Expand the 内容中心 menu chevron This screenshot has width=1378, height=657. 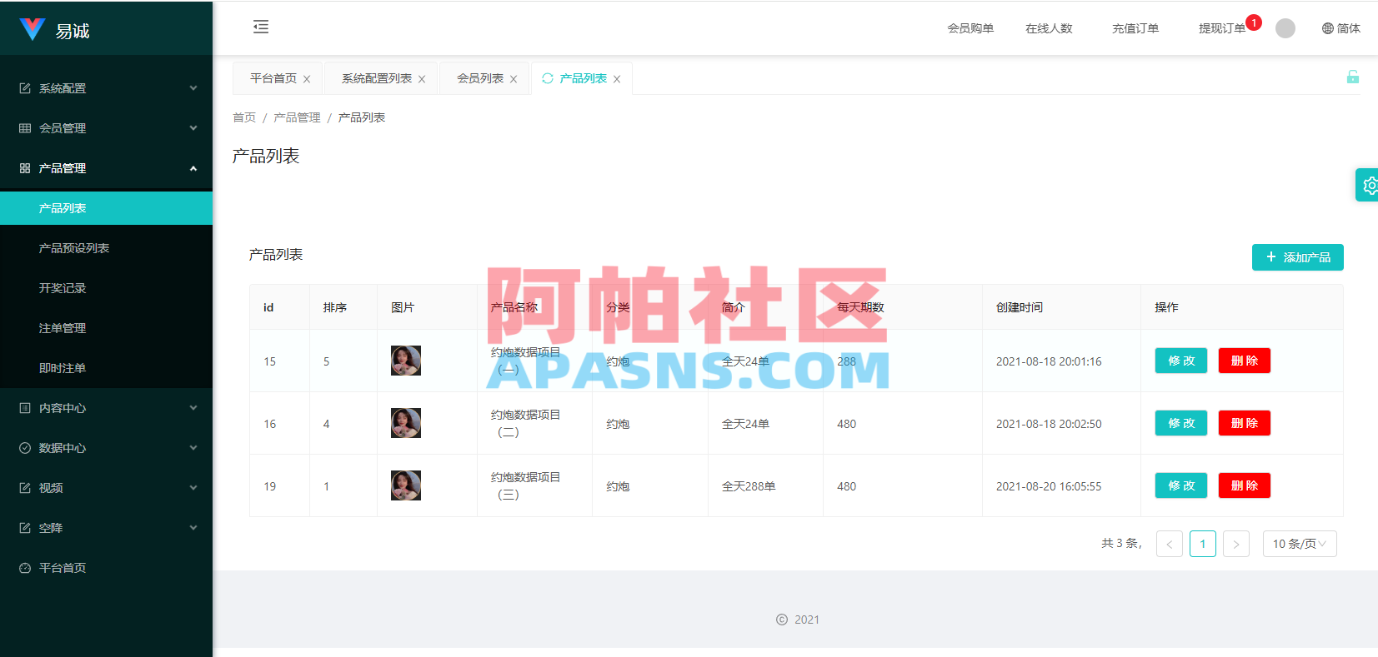(x=193, y=408)
